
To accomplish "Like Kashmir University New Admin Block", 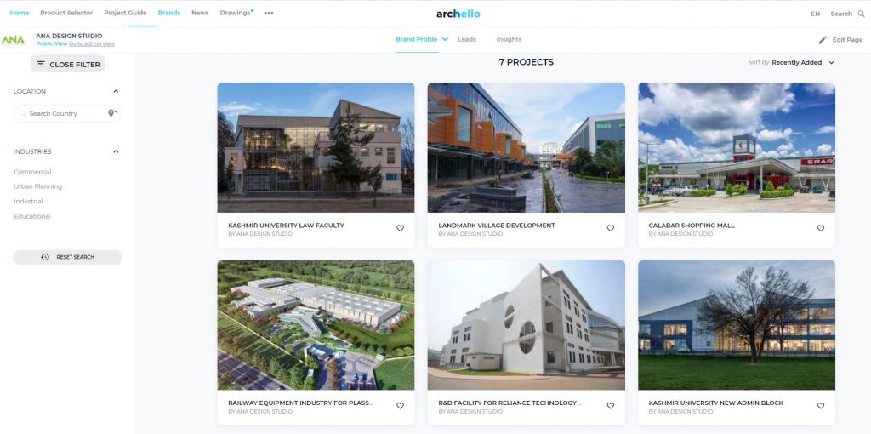I will point(821,406).
